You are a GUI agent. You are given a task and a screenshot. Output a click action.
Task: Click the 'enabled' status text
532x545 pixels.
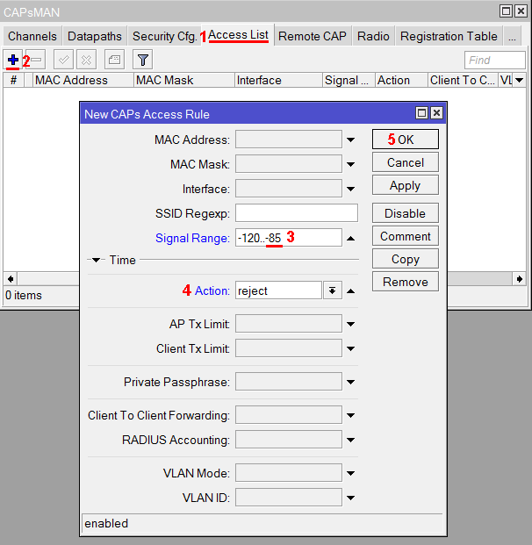pyautogui.click(x=106, y=523)
